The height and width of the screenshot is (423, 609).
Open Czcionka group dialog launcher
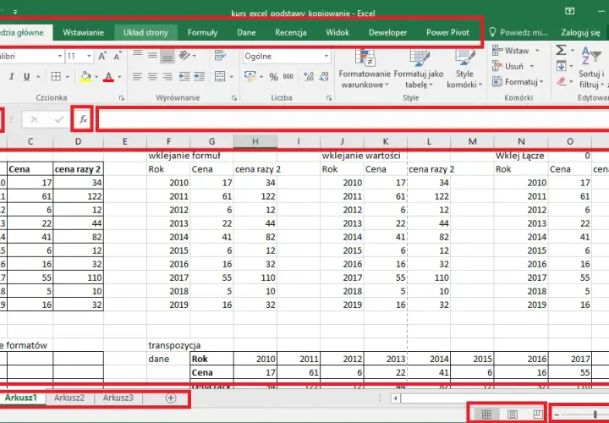pyautogui.click(x=122, y=98)
